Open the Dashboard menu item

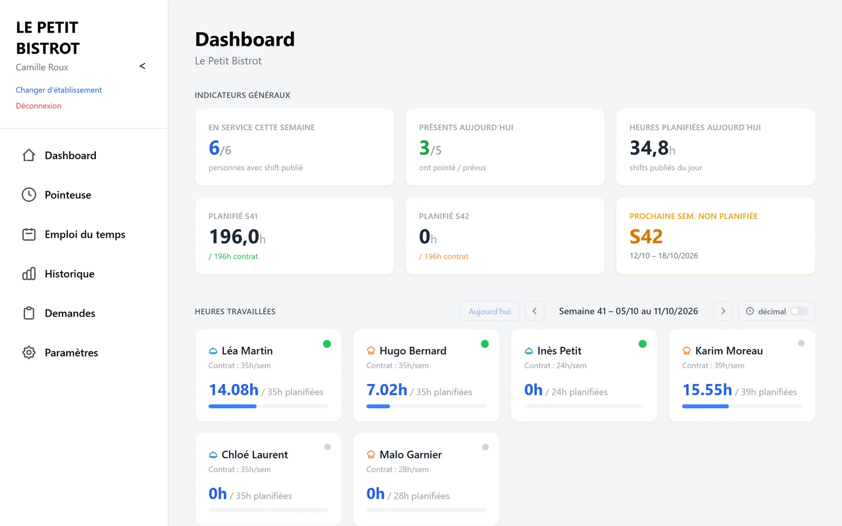pos(84,155)
